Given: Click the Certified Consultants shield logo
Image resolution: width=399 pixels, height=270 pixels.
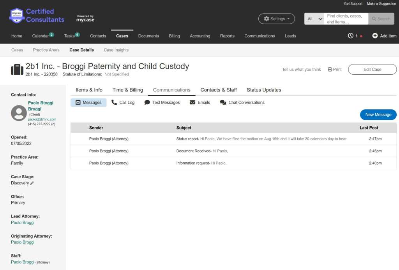Looking at the screenshot, I should tap(17, 16).
